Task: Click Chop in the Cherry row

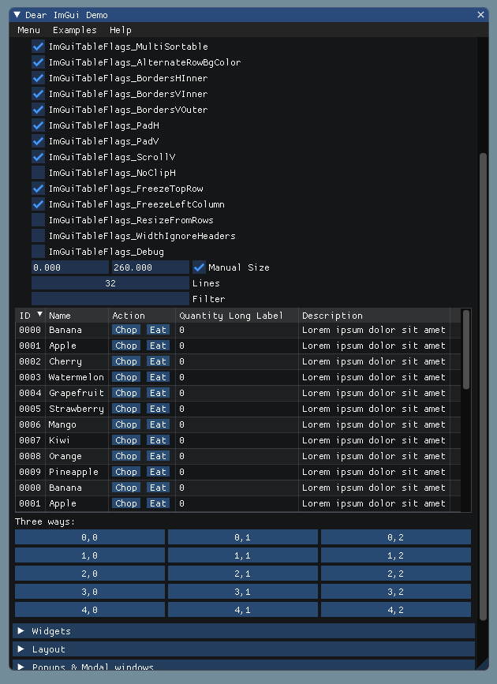Action: tap(126, 361)
